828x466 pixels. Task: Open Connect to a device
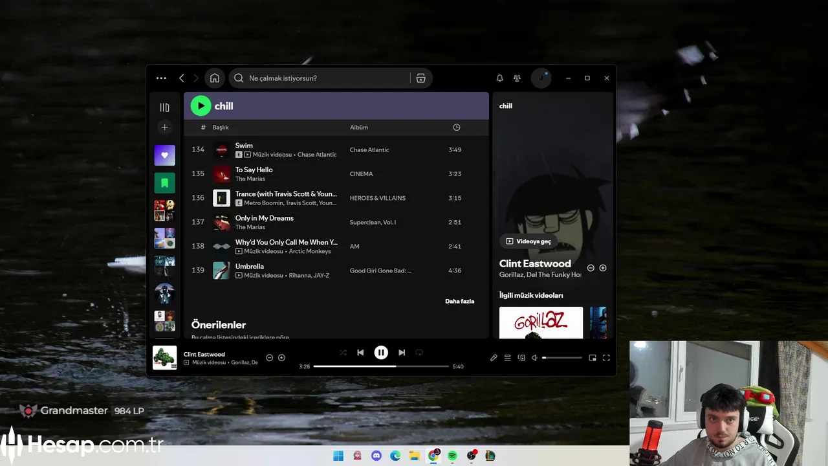pyautogui.click(x=521, y=358)
